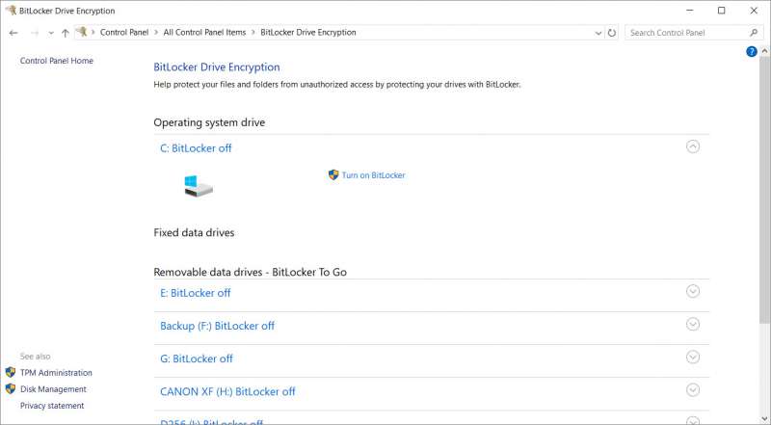The width and height of the screenshot is (771, 425).
Task: Select Control Panel in the breadcrumb
Action: click(124, 32)
